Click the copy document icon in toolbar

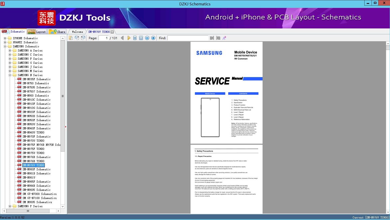click(x=71, y=38)
